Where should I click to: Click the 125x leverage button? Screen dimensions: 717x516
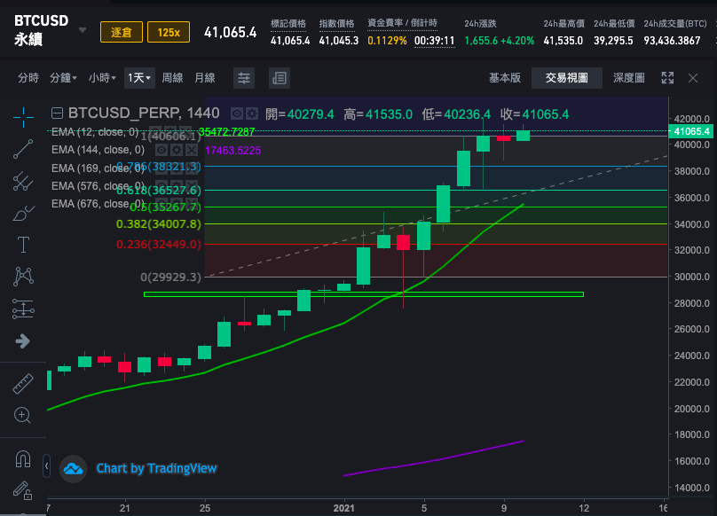pyautogui.click(x=170, y=31)
